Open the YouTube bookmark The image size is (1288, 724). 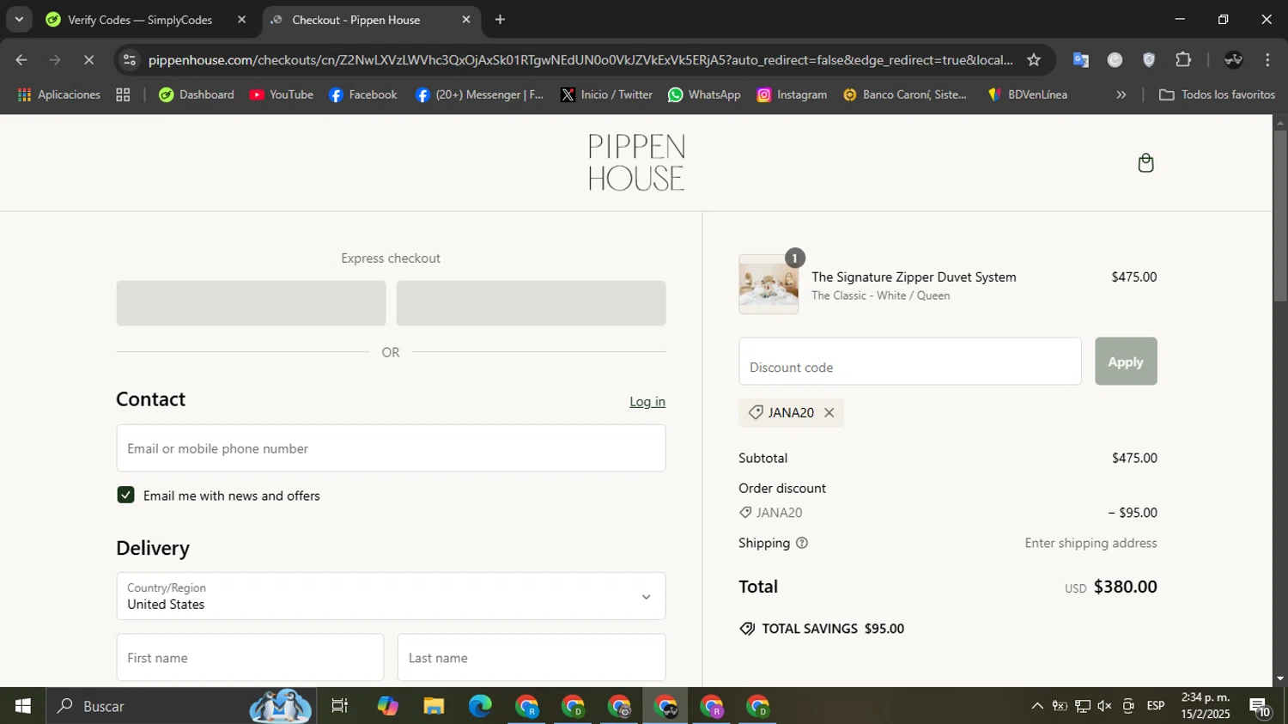coord(282,95)
